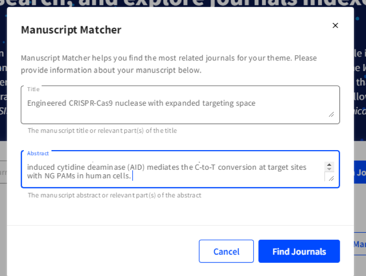Click the Manuscript Matcher dialog heading
Viewport: 366px width, 276px height.
[x=71, y=30]
